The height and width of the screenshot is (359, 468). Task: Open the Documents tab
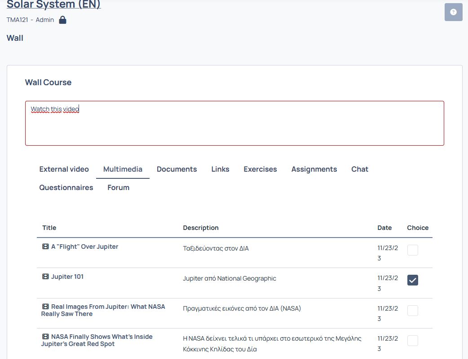pyautogui.click(x=177, y=169)
